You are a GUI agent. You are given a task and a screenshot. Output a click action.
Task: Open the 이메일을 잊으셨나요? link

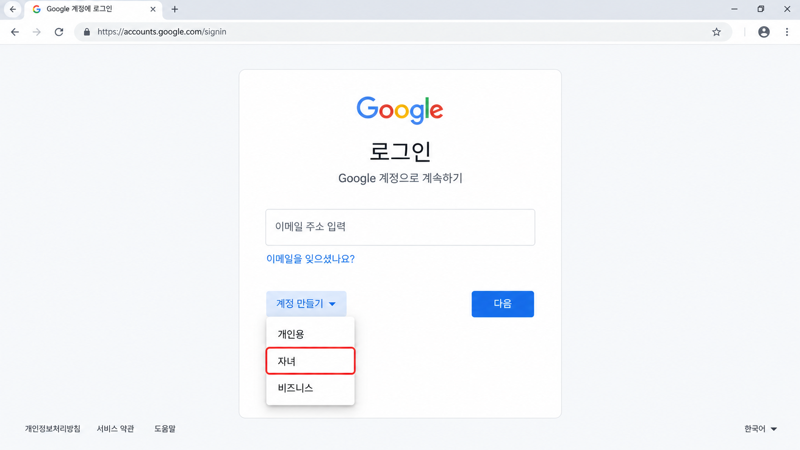311,259
